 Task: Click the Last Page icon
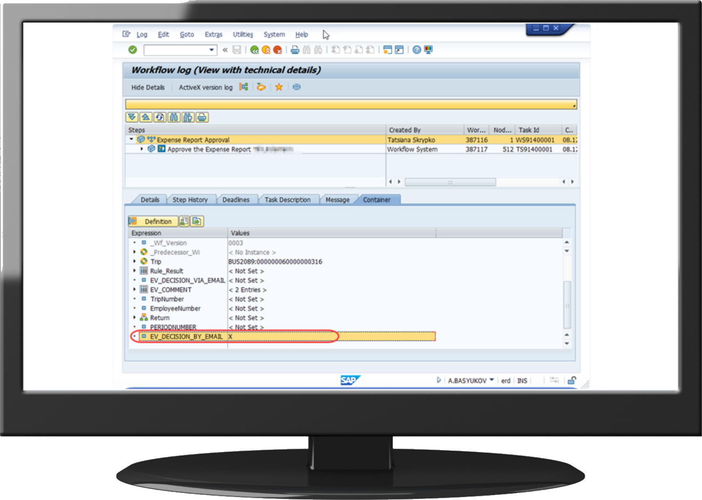pyautogui.click(x=370, y=49)
